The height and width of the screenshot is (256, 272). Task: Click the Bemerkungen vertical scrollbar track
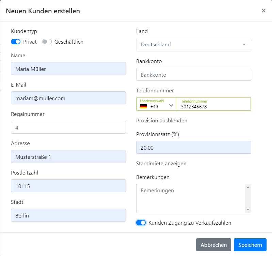[x=248, y=198]
